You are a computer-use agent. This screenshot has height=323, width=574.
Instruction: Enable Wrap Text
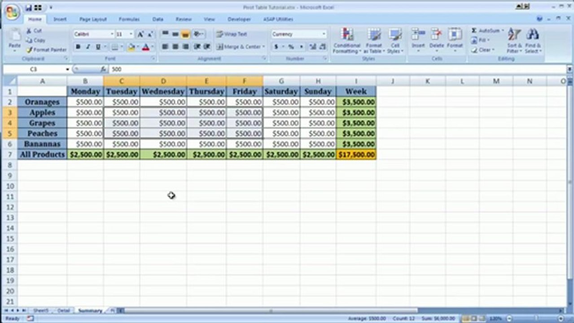[x=232, y=34]
